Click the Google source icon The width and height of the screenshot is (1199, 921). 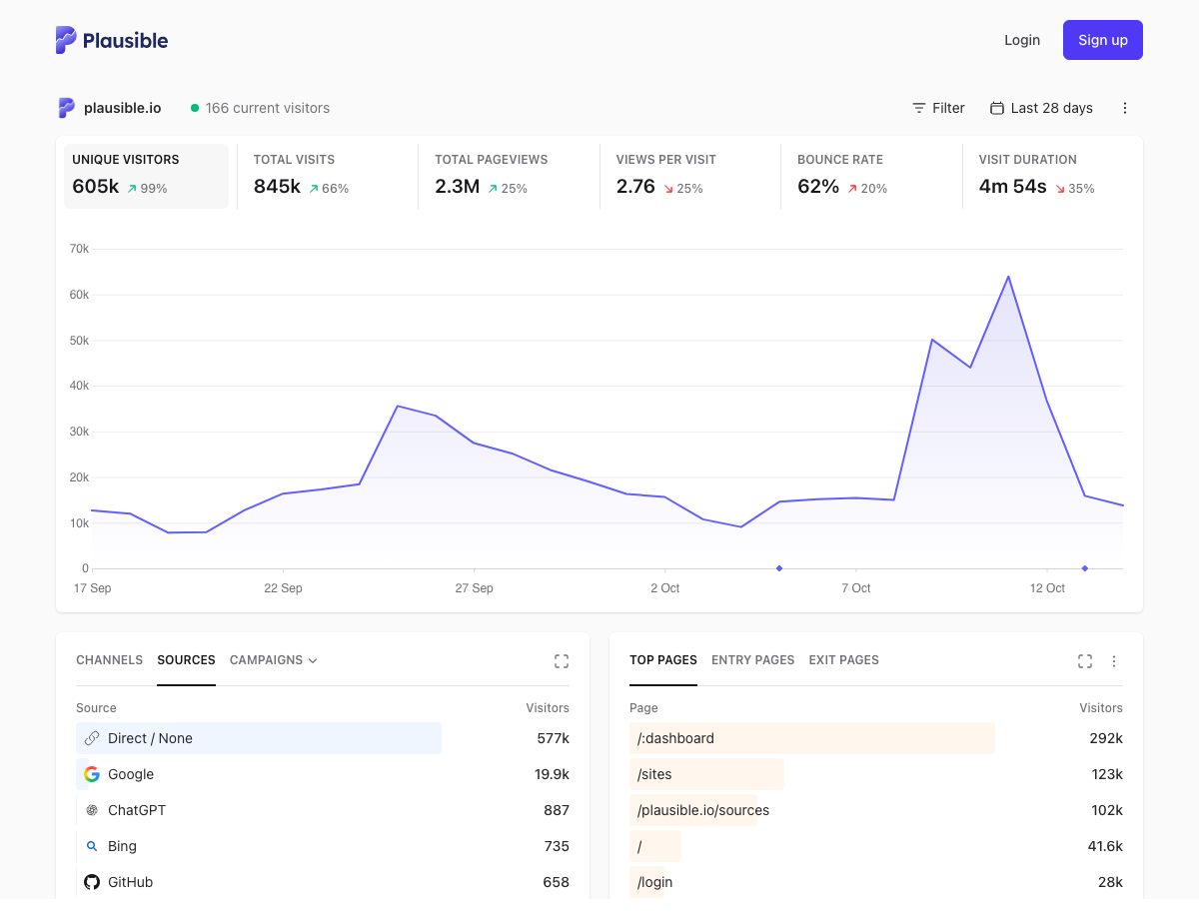pyautogui.click(x=92, y=774)
